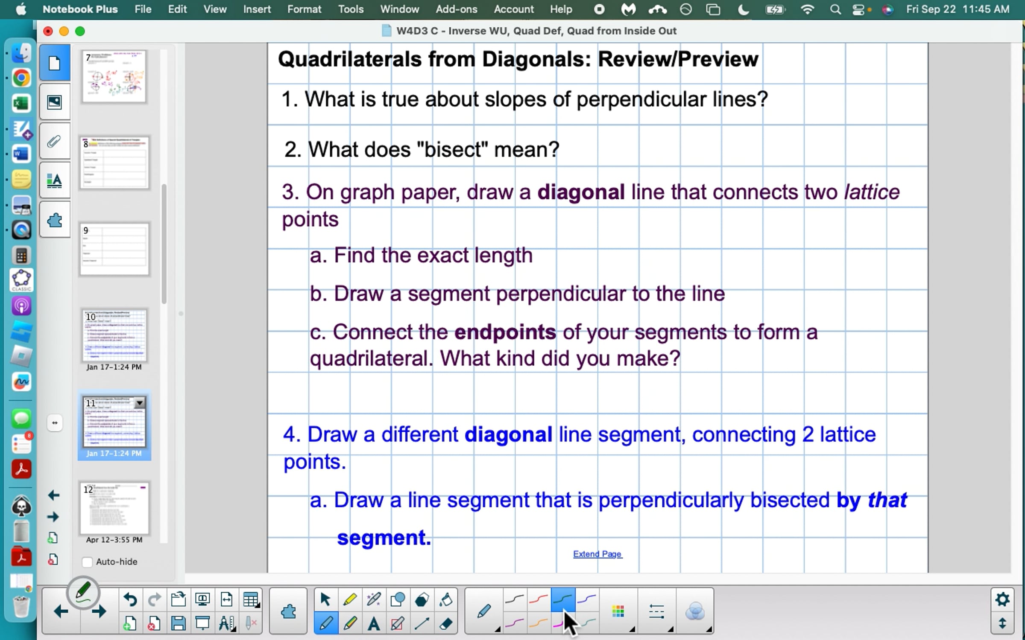Click the Extend Page link
1025x640 pixels.
pyautogui.click(x=597, y=554)
